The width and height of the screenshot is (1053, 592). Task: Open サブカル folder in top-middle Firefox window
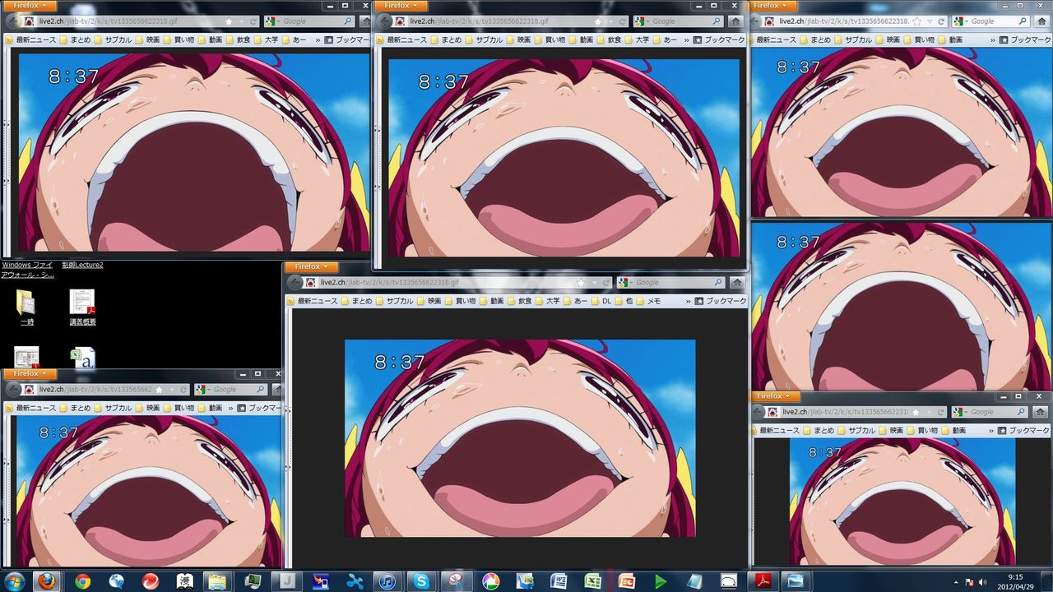[x=482, y=39]
